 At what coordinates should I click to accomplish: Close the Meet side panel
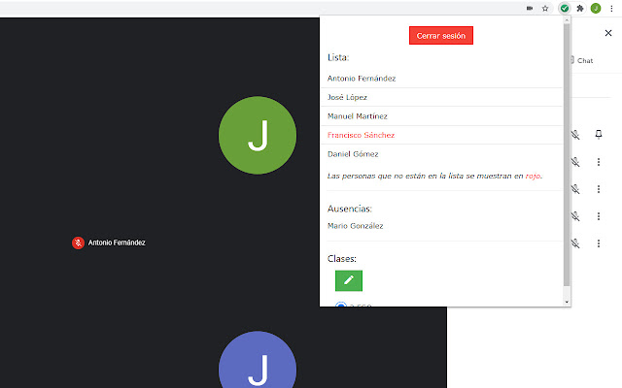[x=608, y=33]
